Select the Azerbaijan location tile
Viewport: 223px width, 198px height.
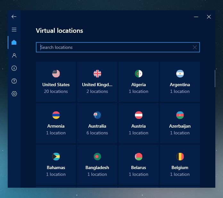point(180,123)
